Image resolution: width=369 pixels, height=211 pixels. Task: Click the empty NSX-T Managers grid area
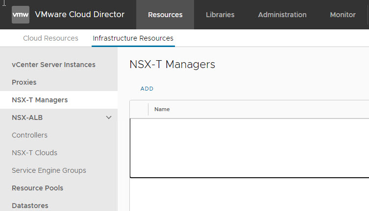click(x=249, y=148)
